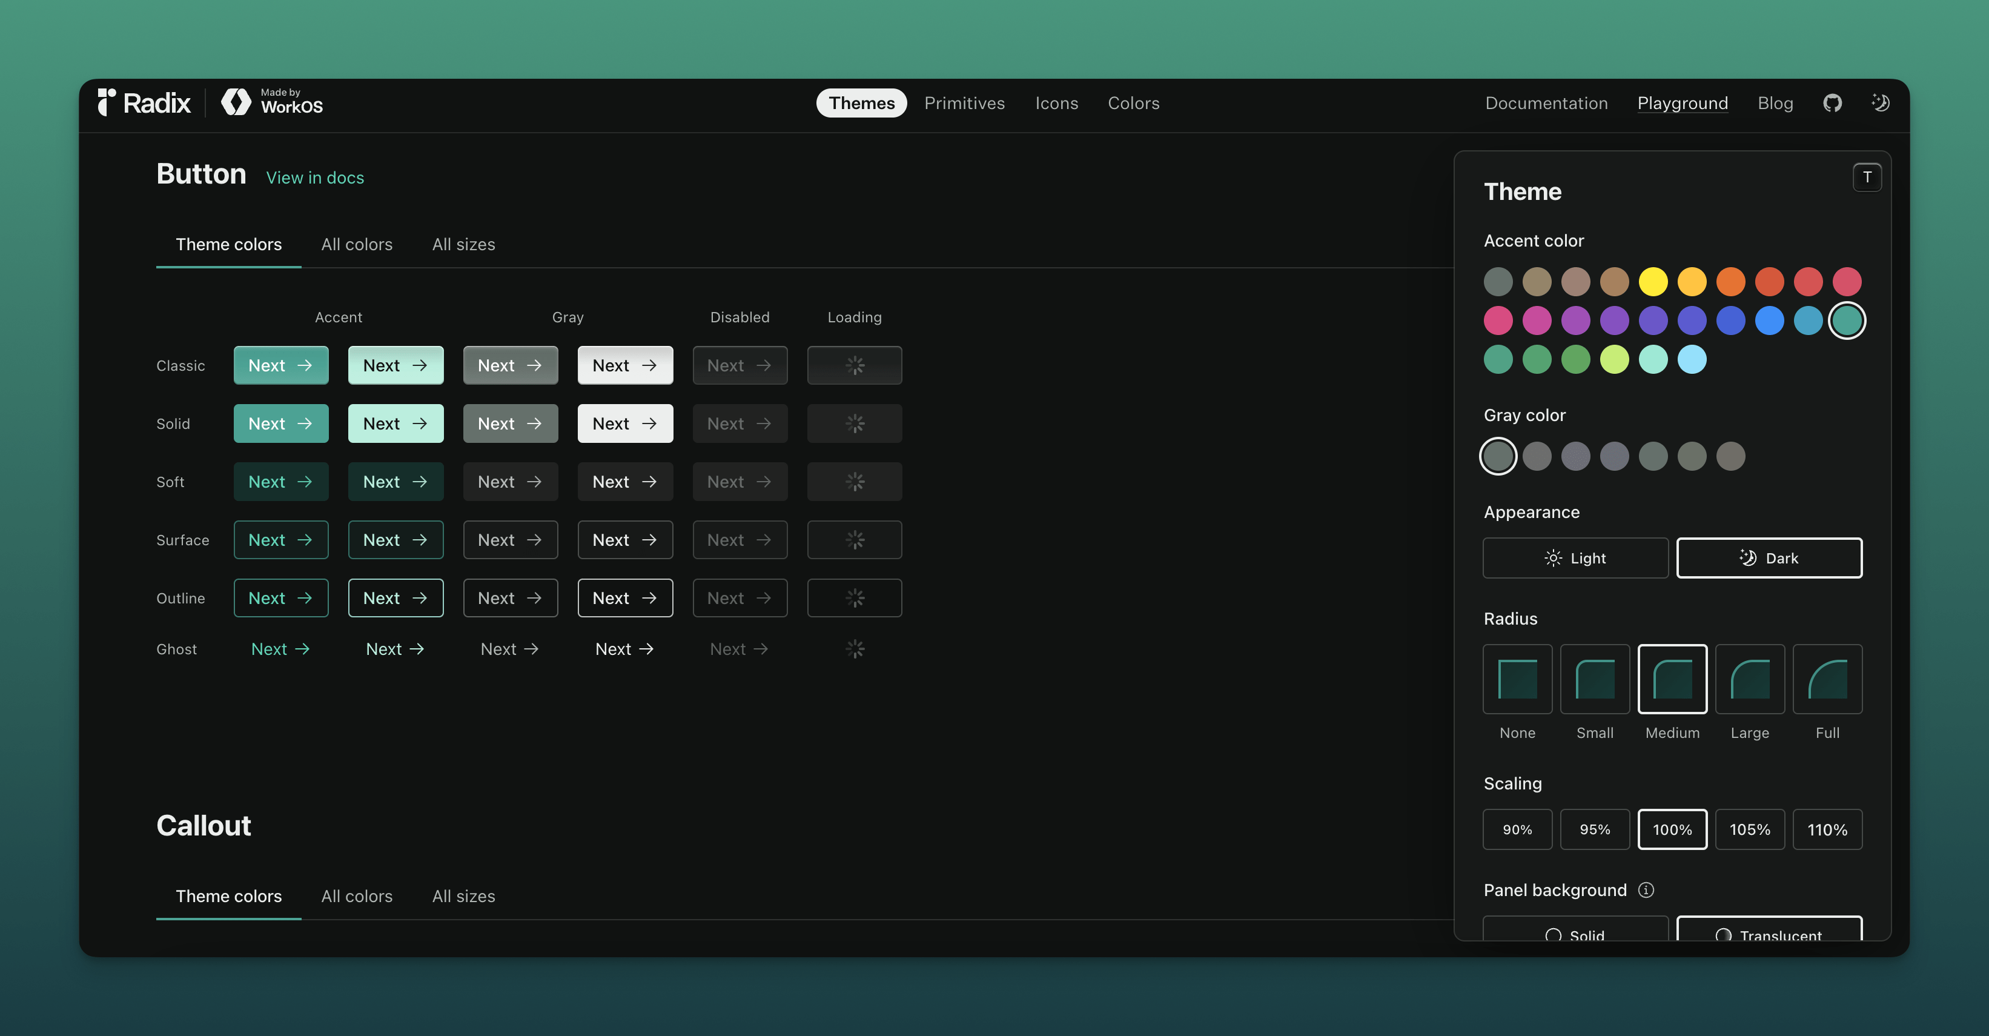
Task: Open the Documentation link
Action: coord(1547,103)
